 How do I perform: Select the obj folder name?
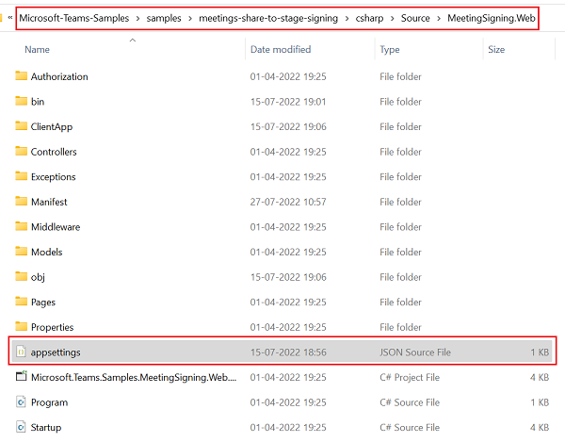(x=38, y=277)
